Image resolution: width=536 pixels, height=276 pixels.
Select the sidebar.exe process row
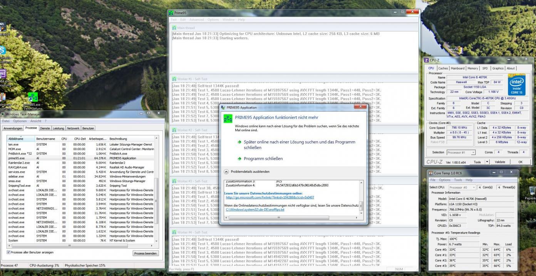(80, 176)
